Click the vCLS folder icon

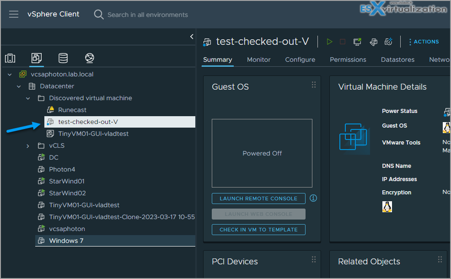(x=41, y=145)
